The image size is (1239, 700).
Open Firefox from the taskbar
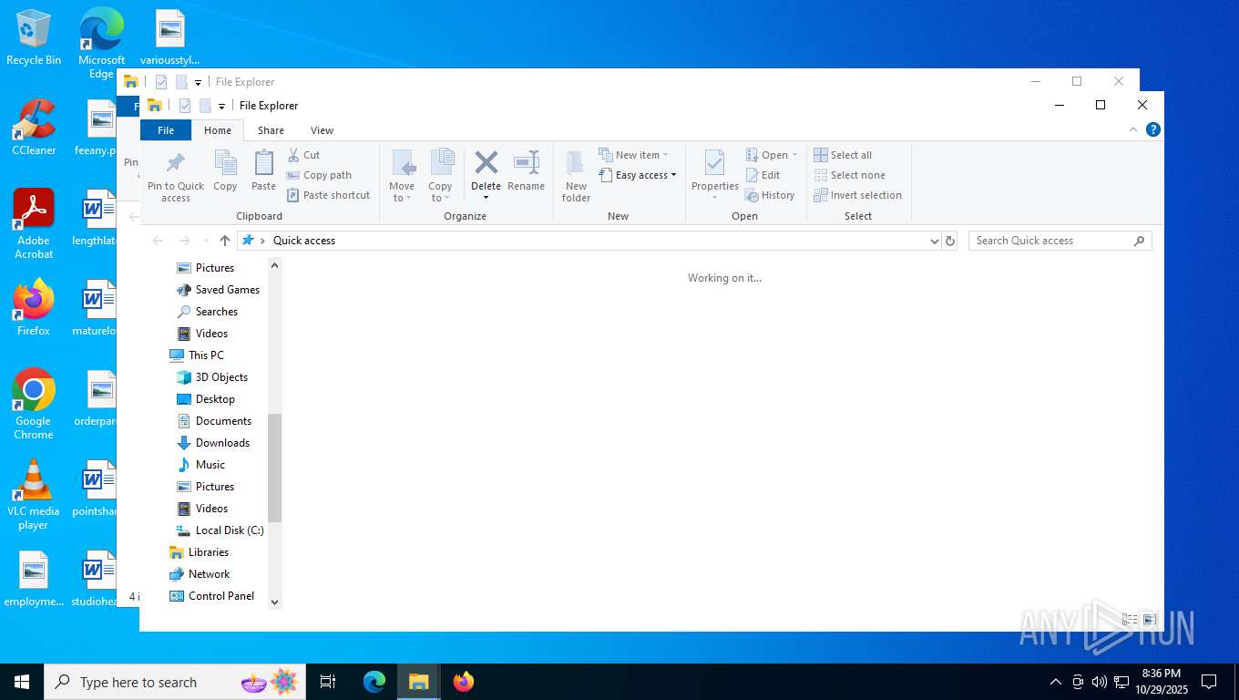click(x=464, y=681)
